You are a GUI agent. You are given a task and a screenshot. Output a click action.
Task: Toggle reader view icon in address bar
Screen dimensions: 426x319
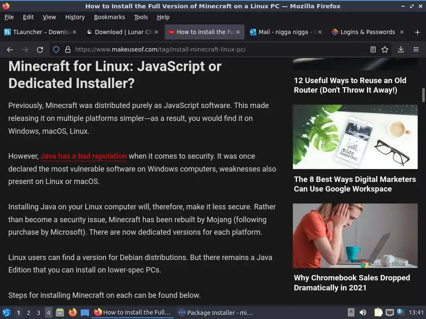373,49
